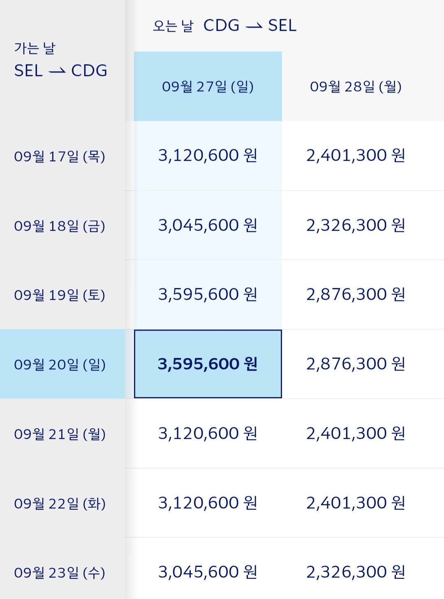The height and width of the screenshot is (599, 444).
Task: Click the 09월 17일 (목) departure row label
Action: [x=60, y=156]
